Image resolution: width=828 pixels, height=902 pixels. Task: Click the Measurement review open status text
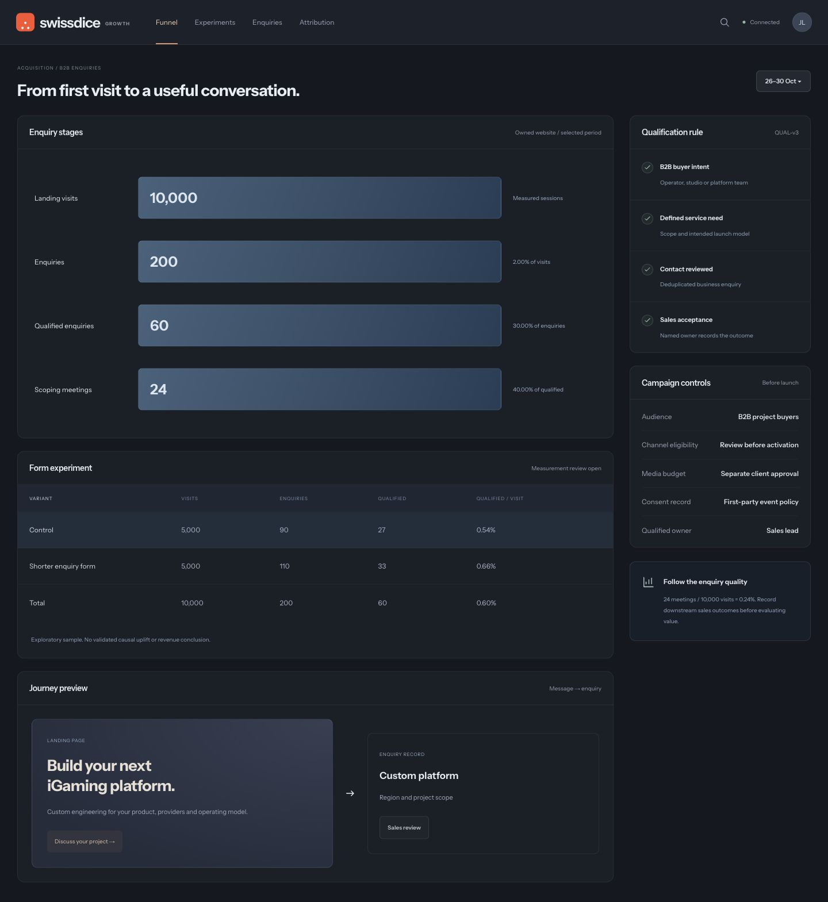566,469
